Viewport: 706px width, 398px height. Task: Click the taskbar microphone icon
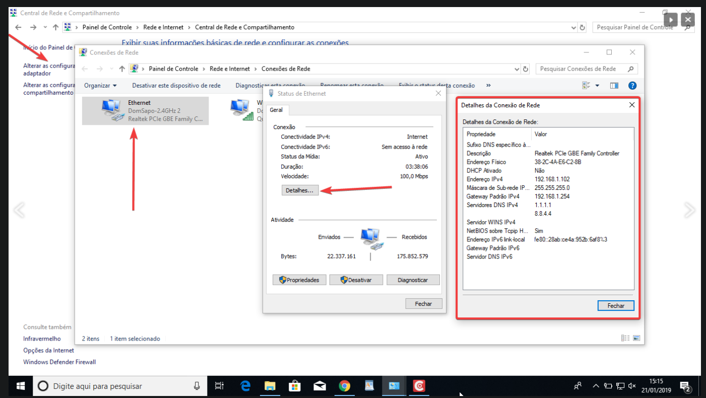(197, 386)
